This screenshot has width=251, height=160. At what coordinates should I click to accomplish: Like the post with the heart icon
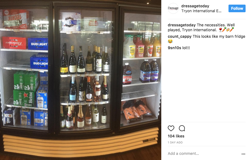click(x=171, y=128)
